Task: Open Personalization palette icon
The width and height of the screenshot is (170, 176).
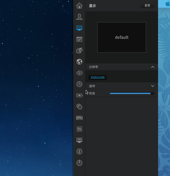Action: [79, 50]
